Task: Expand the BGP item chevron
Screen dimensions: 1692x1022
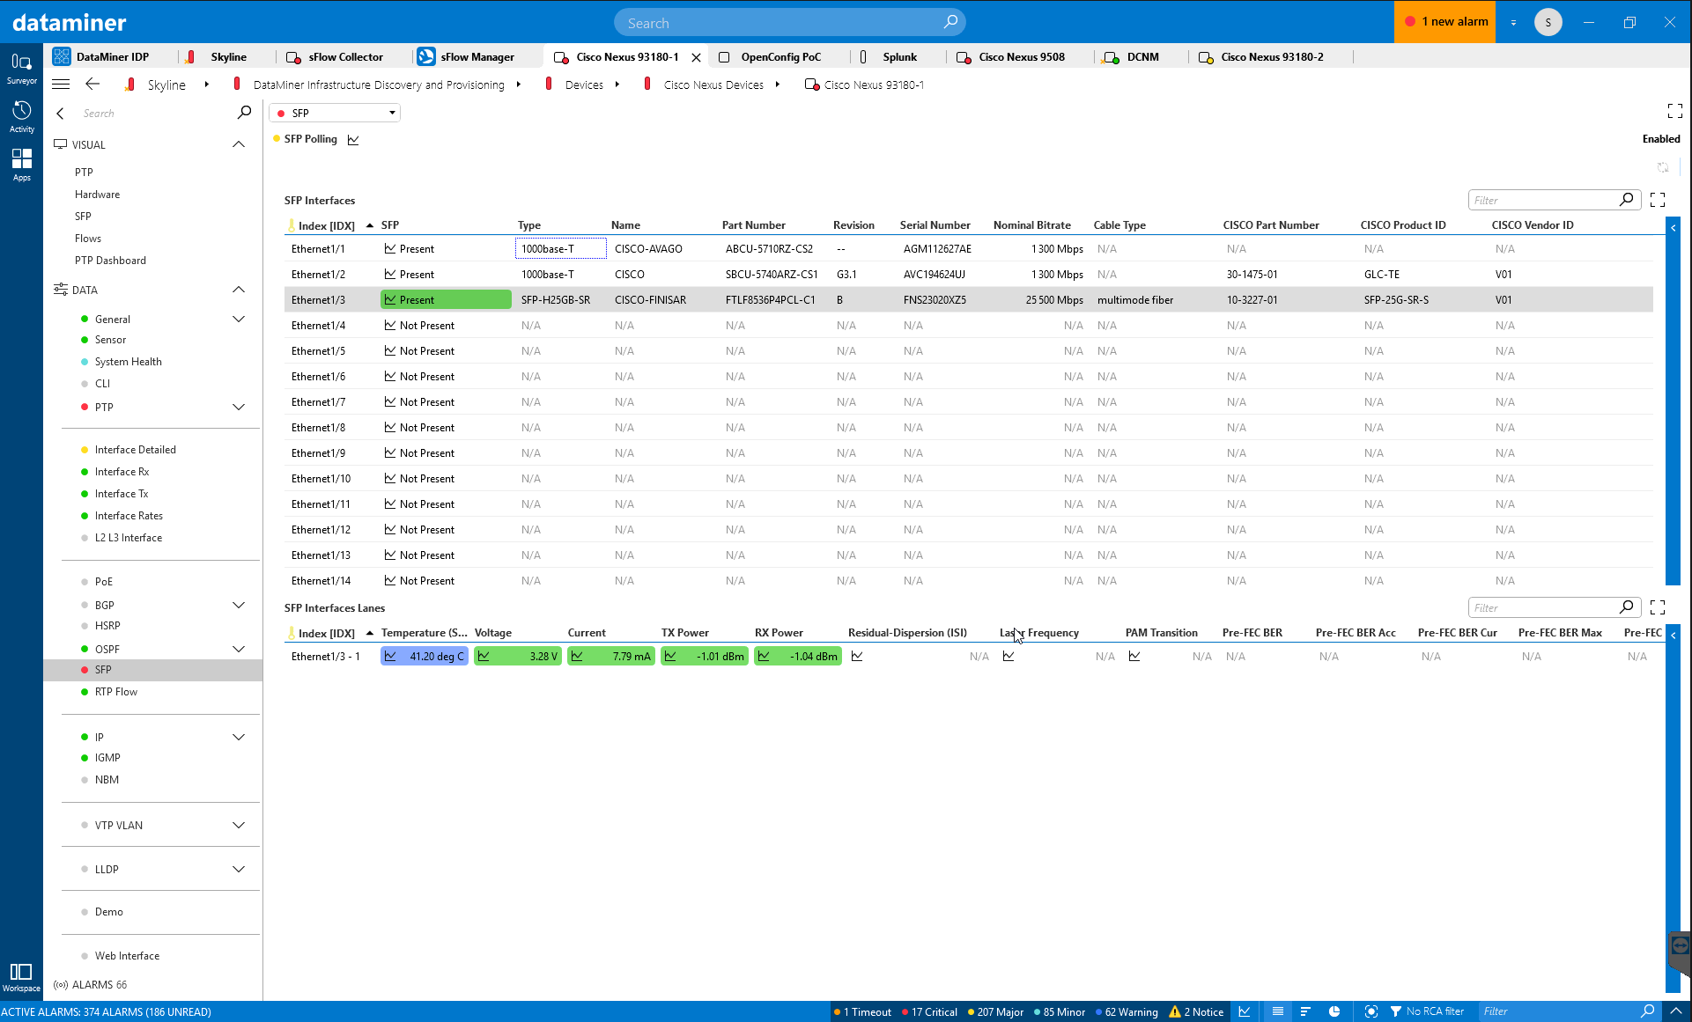Action: [x=239, y=605]
